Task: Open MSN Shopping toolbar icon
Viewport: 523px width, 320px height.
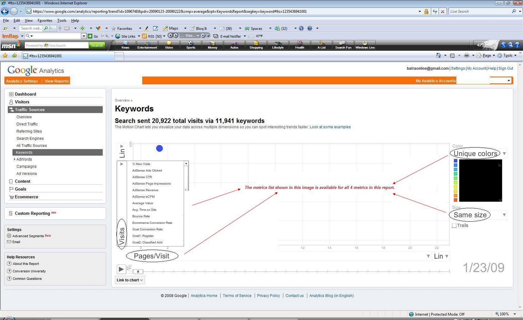Action: (x=256, y=45)
